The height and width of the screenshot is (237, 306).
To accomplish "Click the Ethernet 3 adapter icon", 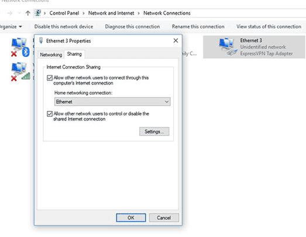I will [228, 46].
